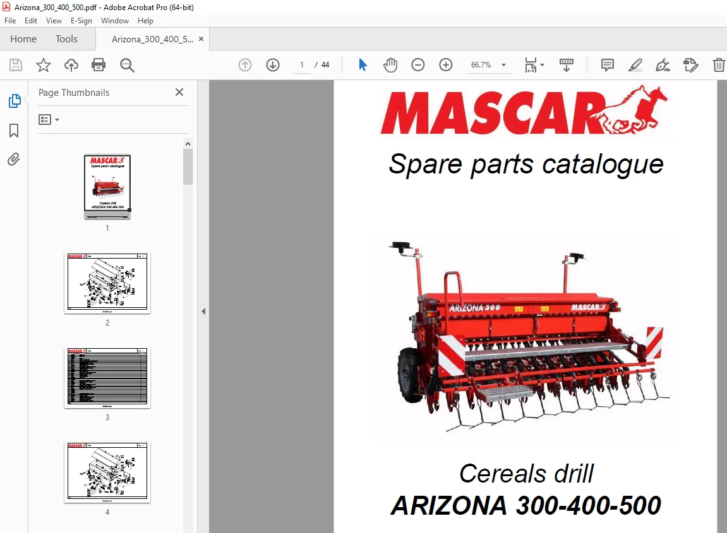Viewport: 727px width, 533px height.
Task: Switch to the Home tab
Action: pos(23,39)
